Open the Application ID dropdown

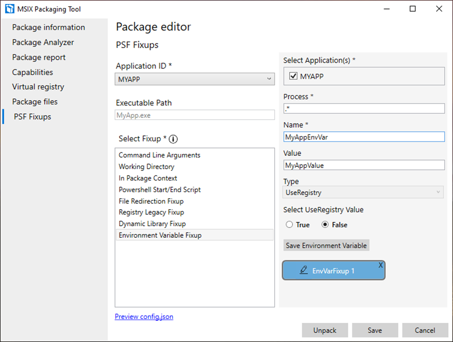pos(195,79)
